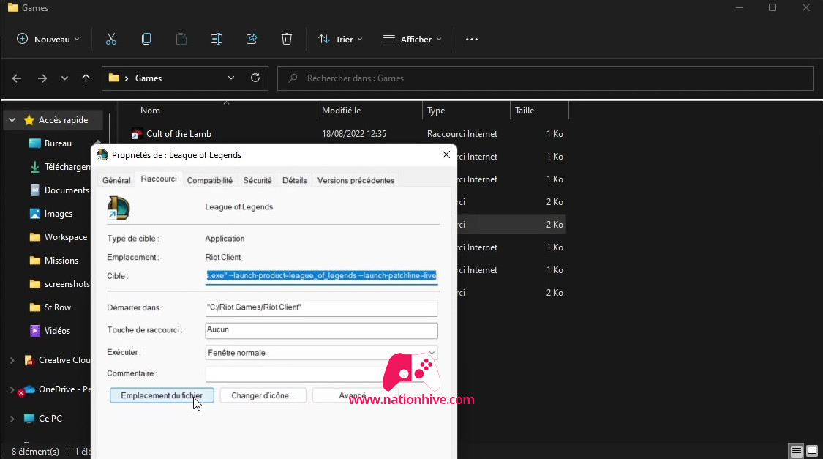This screenshot has width=823, height=459.
Task: Click the Emplacement du fichier button
Action: 162,395
